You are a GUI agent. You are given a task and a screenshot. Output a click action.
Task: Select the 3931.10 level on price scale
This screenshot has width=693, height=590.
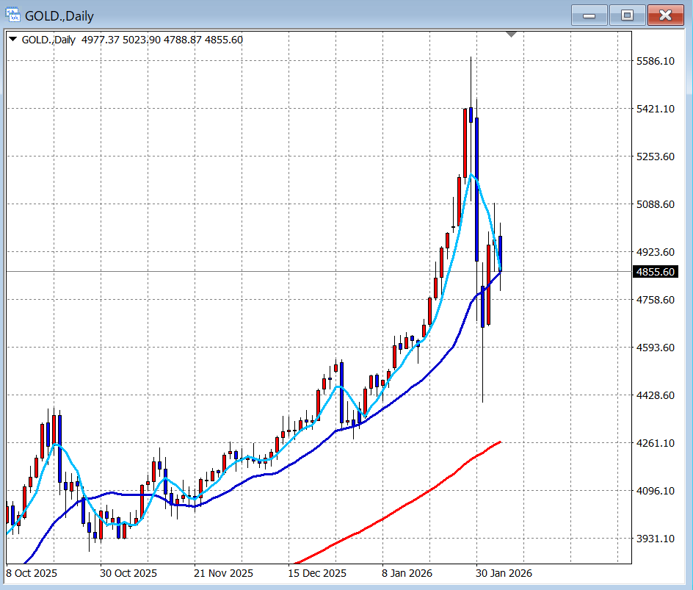(654, 539)
